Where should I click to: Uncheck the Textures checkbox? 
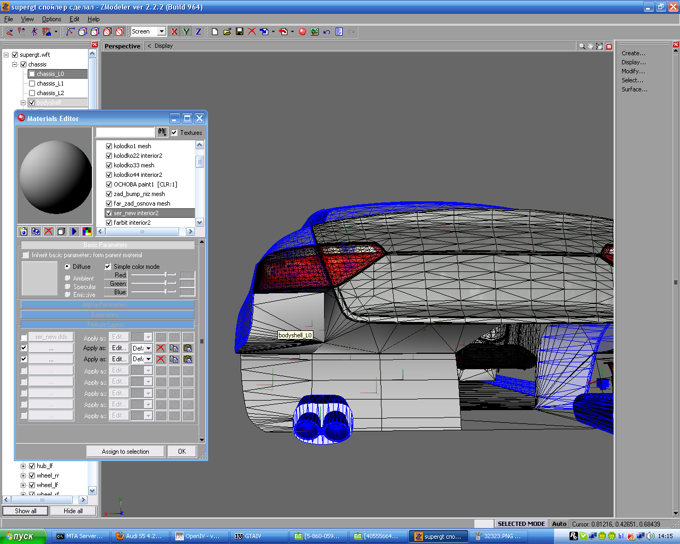click(x=174, y=133)
